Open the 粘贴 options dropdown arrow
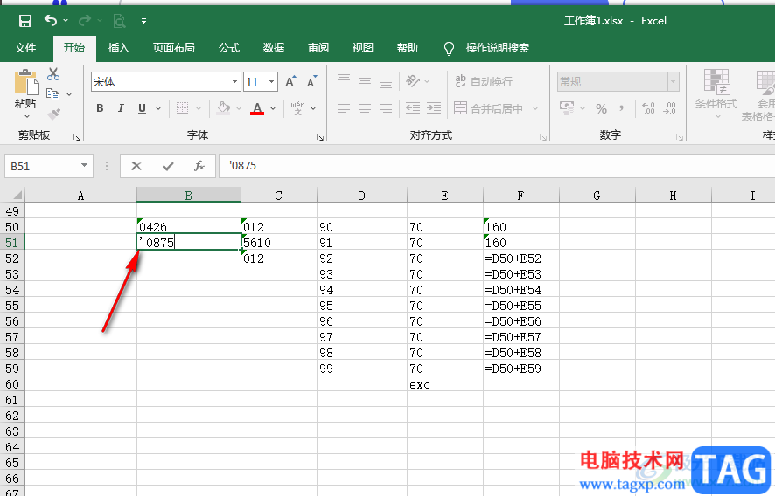This screenshot has height=496, width=775. coord(27,117)
